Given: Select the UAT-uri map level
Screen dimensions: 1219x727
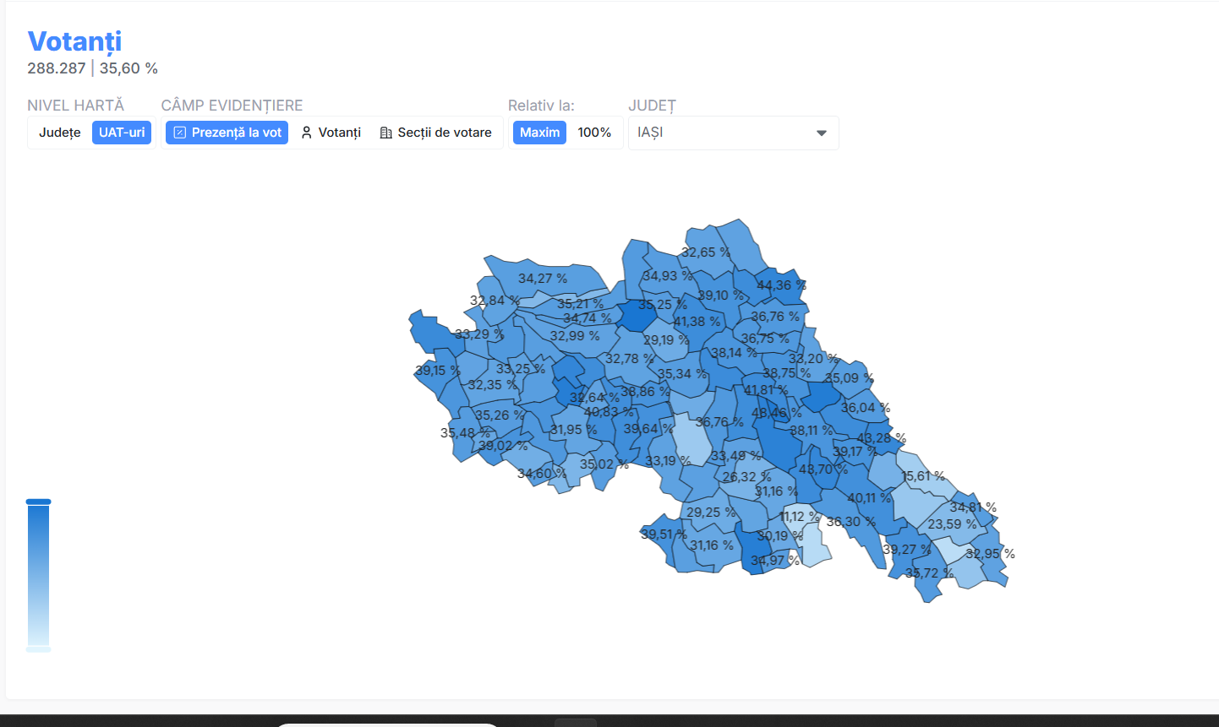Looking at the screenshot, I should pos(122,133).
